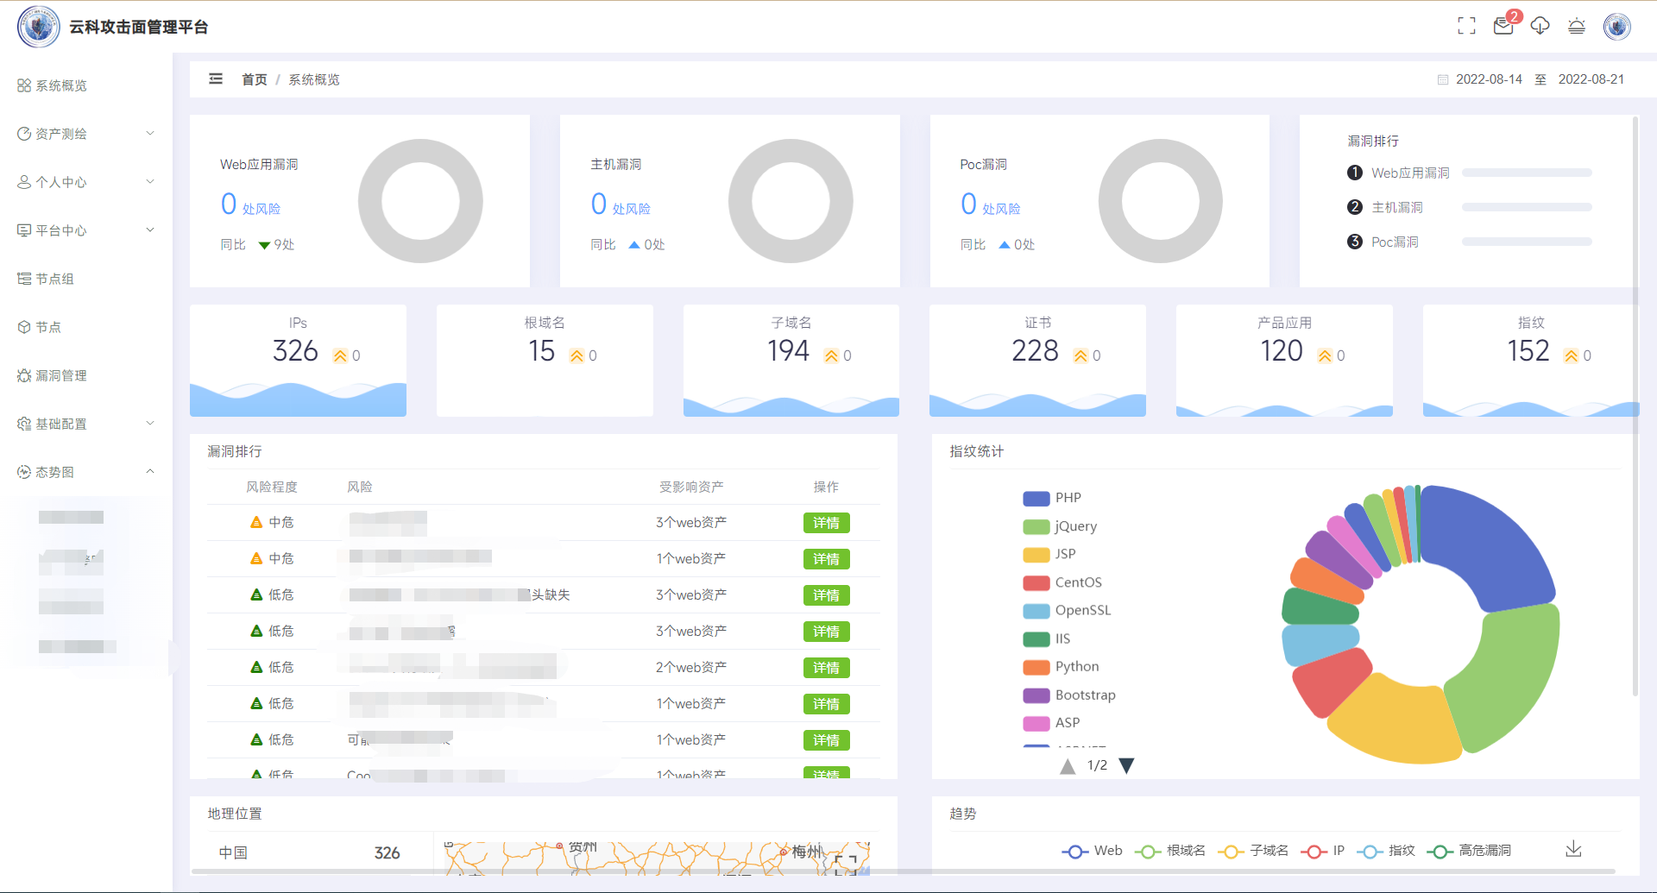Toggle the Web series in trend legend

(1092, 851)
